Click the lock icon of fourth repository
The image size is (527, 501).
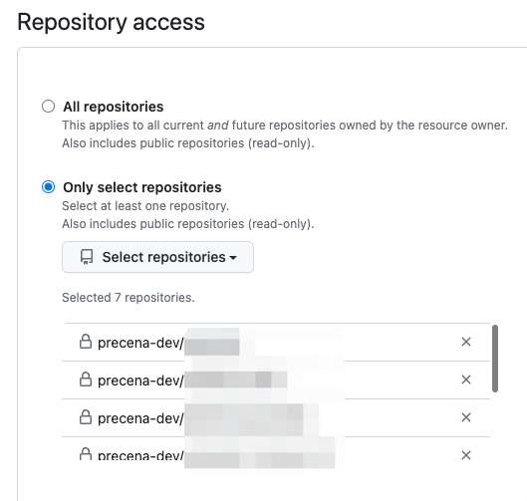coord(86,453)
